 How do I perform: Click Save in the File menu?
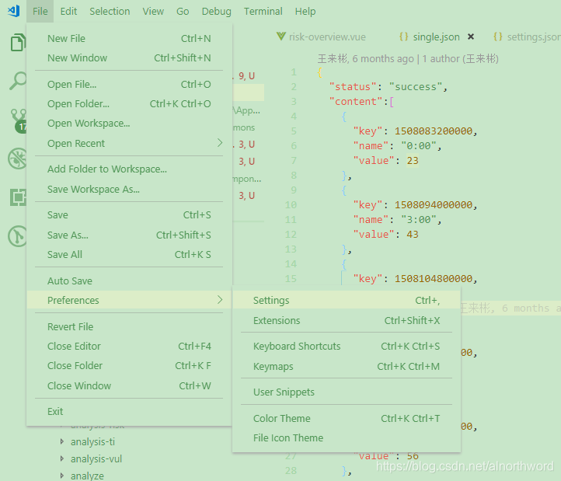click(129, 214)
